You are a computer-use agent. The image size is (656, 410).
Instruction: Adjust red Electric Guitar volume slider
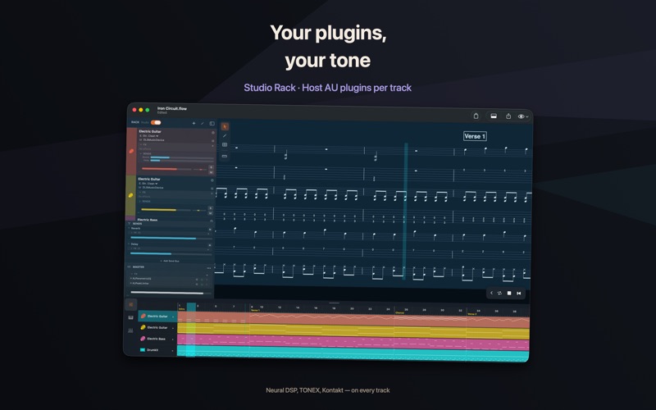(166, 169)
